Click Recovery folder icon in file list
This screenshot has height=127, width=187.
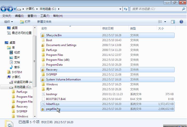click(43, 70)
